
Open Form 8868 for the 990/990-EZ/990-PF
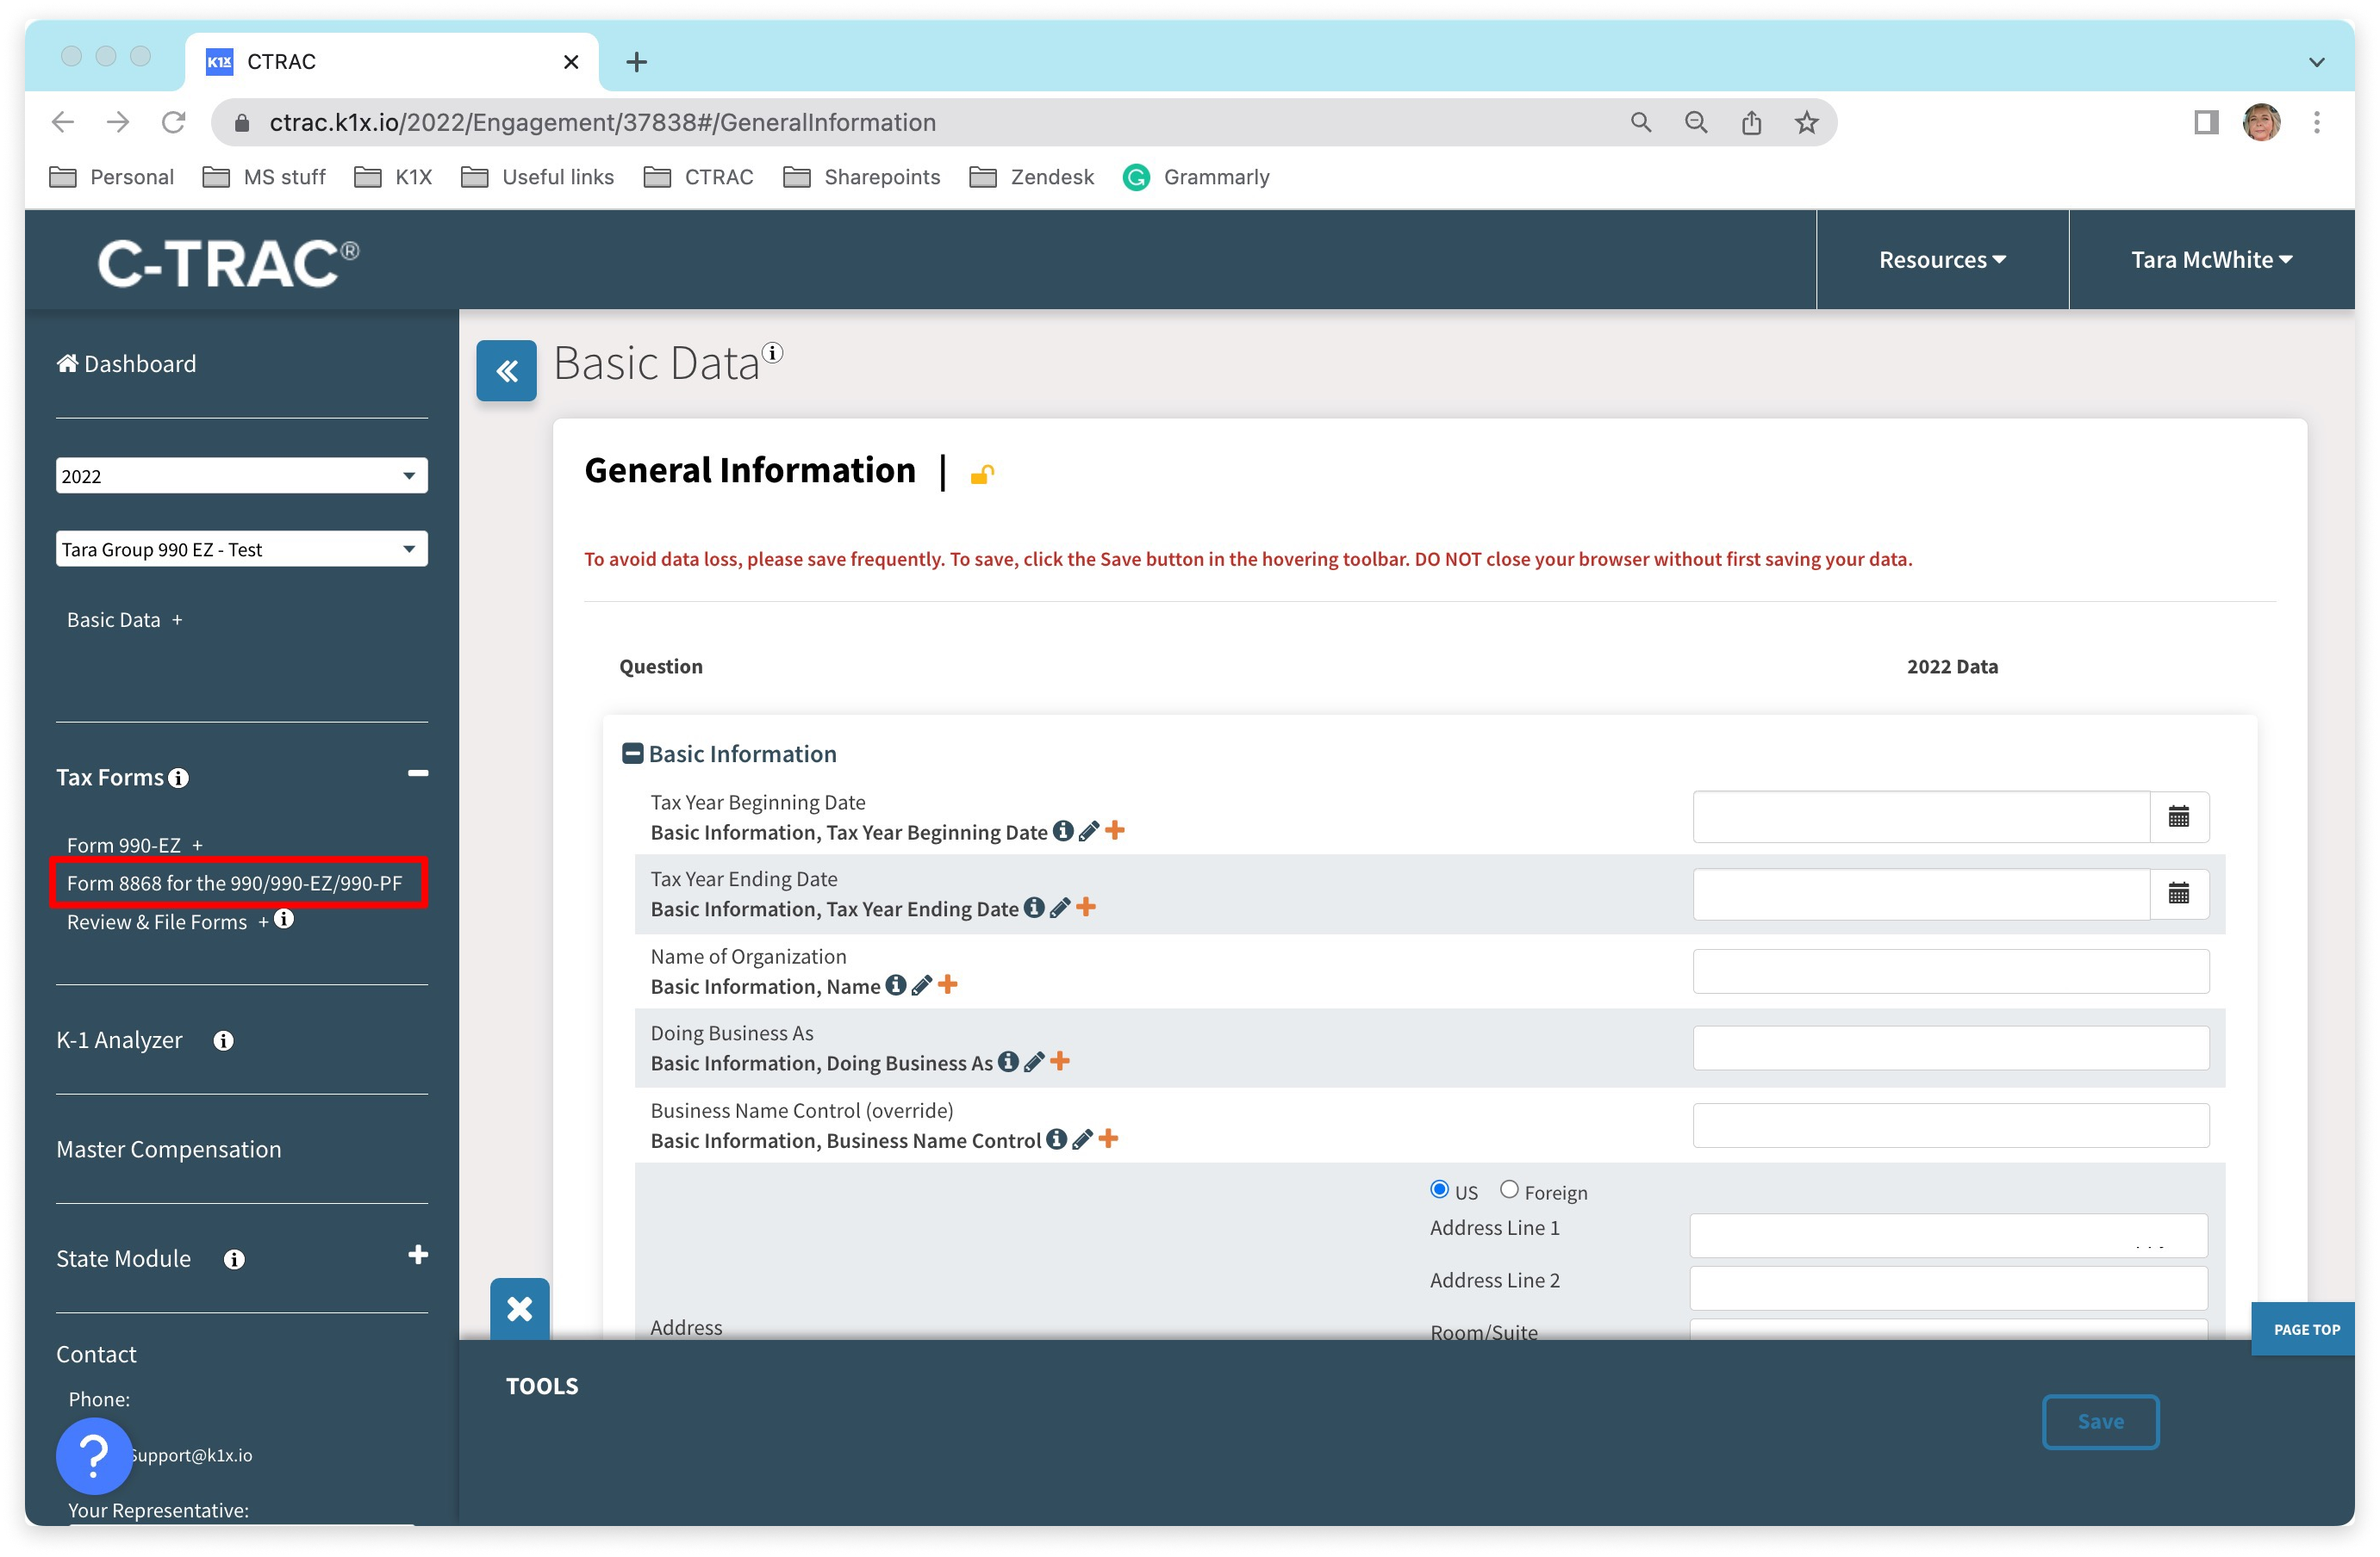(x=234, y=884)
